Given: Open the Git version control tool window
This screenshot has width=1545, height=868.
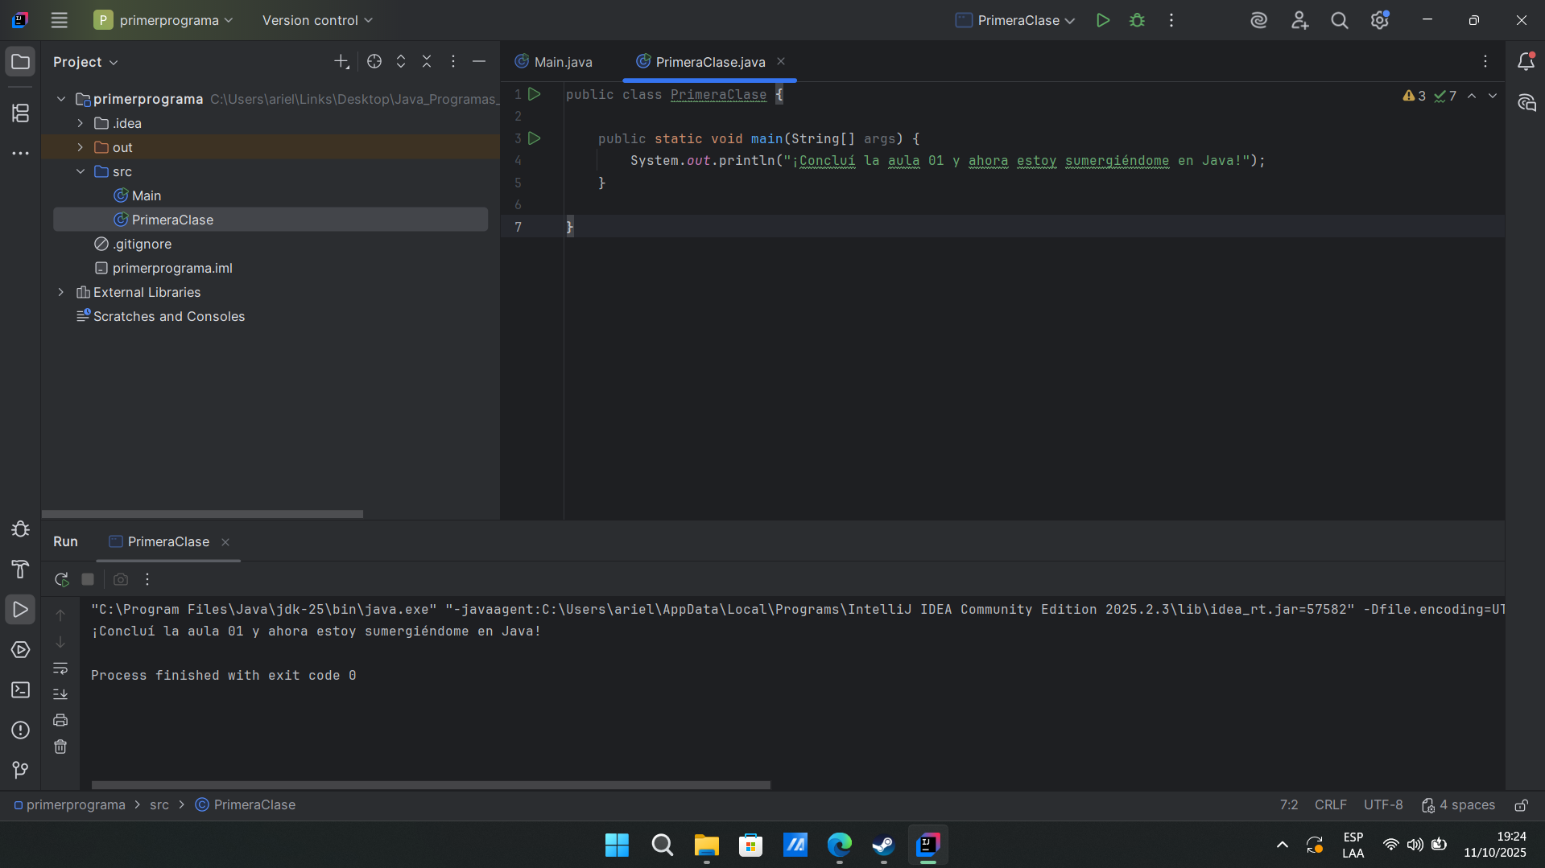Looking at the screenshot, I should tap(21, 770).
